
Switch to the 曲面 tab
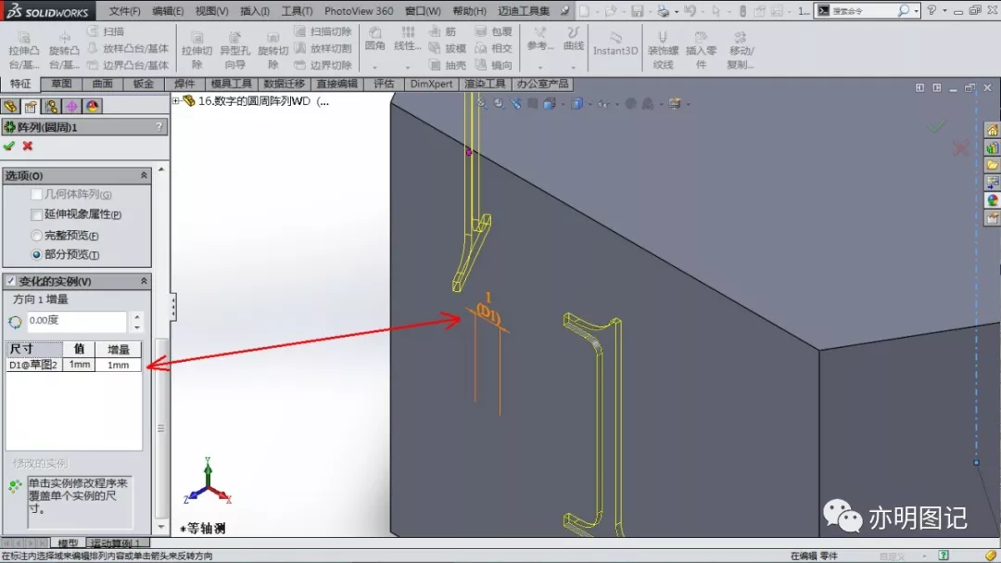pyautogui.click(x=102, y=83)
